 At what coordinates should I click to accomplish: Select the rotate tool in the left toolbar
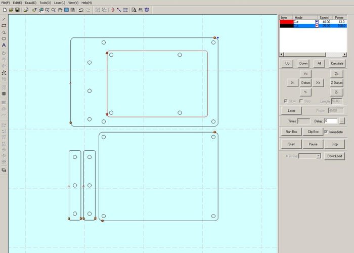click(x=4, y=53)
